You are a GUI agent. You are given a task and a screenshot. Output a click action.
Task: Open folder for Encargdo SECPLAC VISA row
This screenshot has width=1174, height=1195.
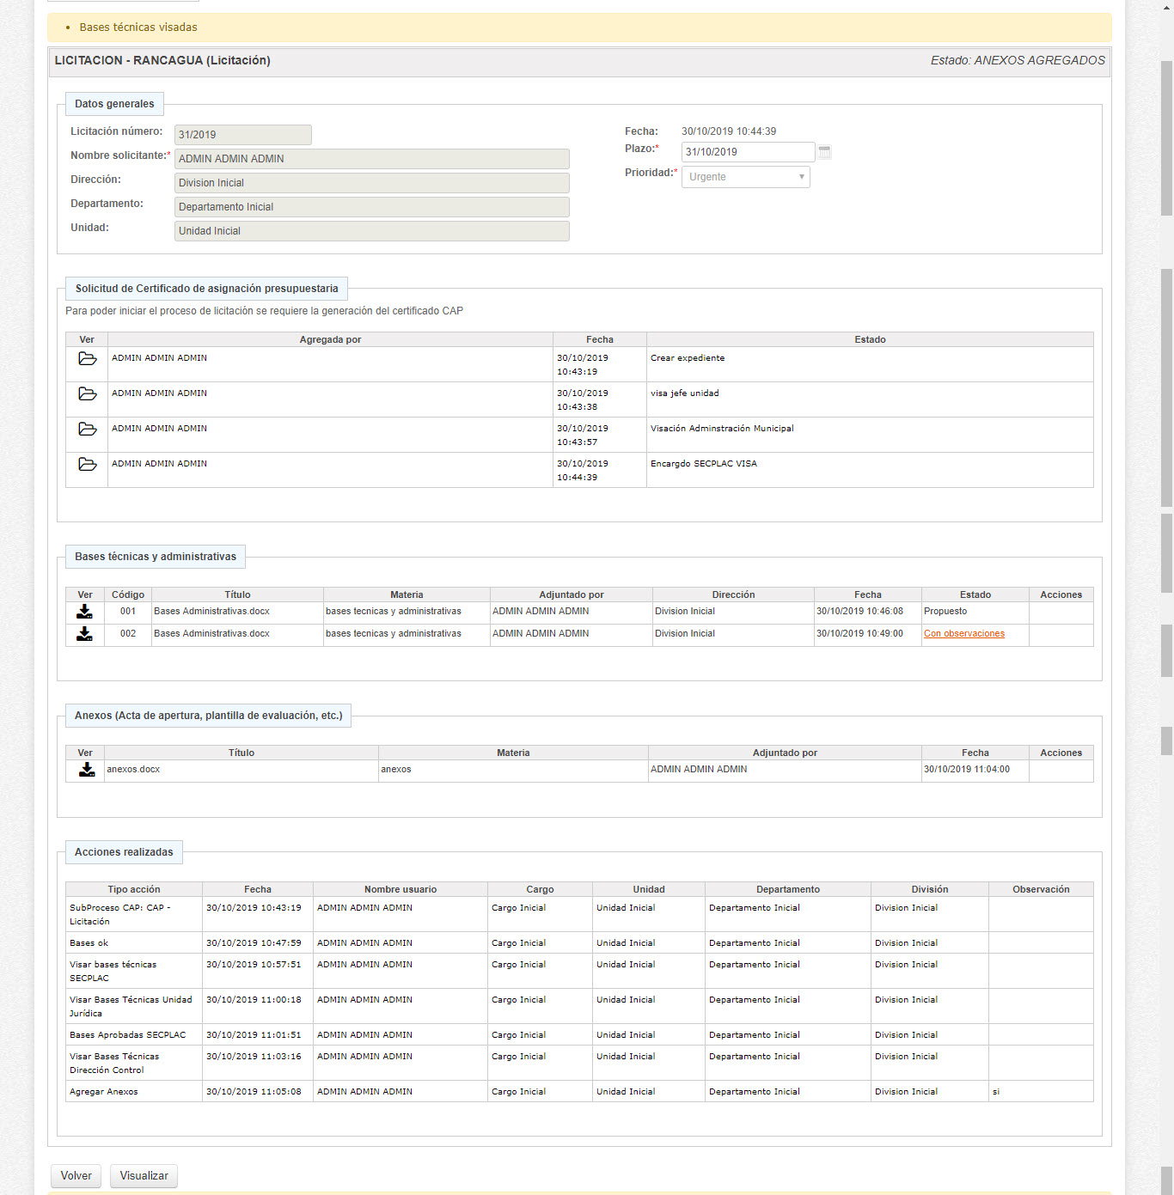click(x=87, y=464)
